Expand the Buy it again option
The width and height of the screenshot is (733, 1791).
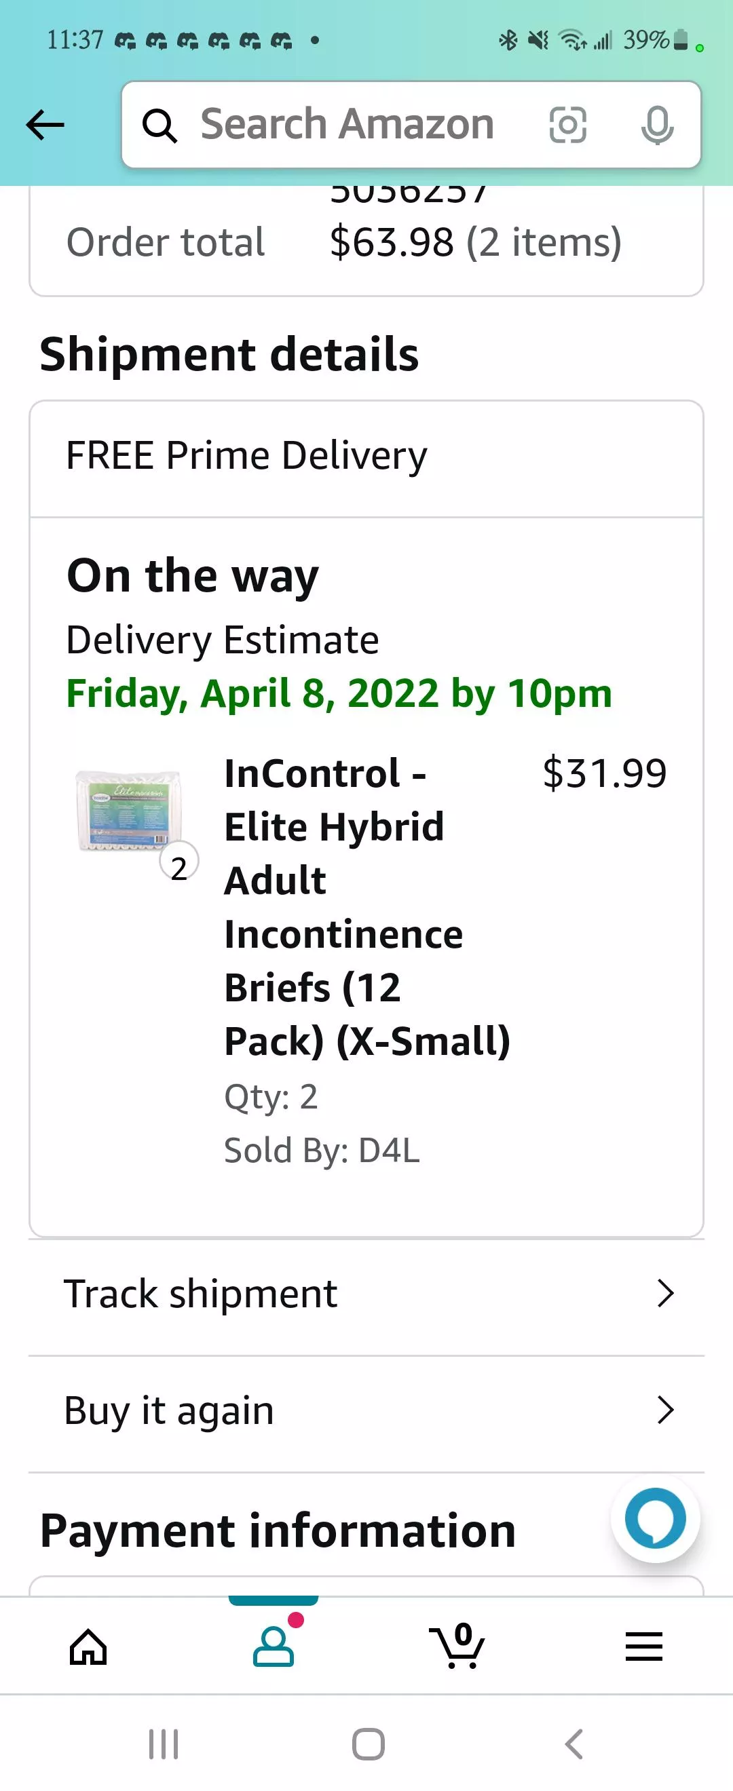pos(666,1410)
